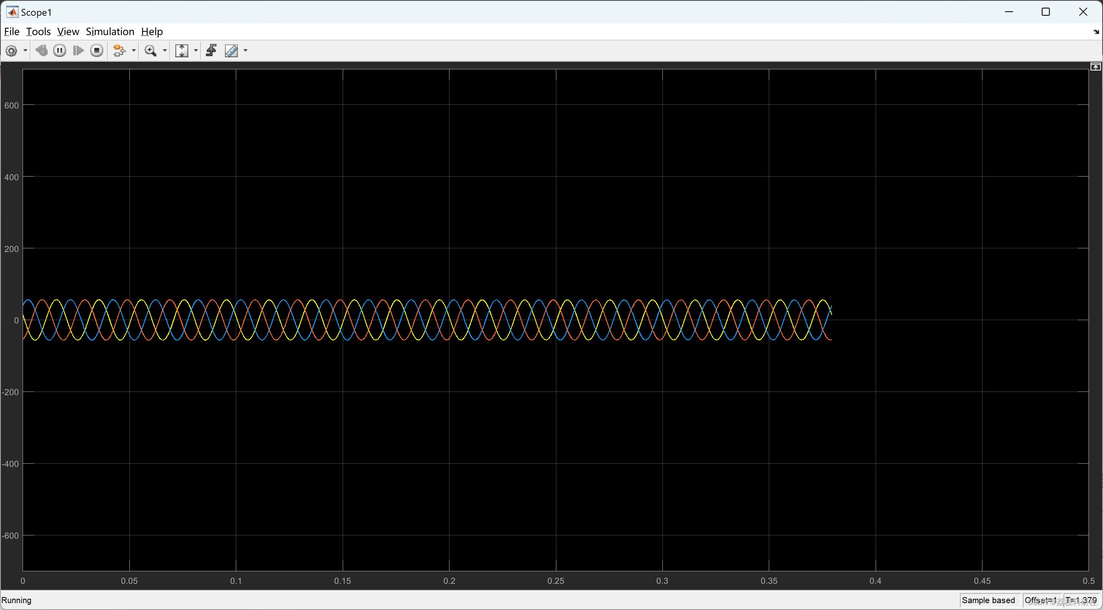Expand the axes scaling dropdown arrow
Image resolution: width=1103 pixels, height=610 pixels.
pyautogui.click(x=196, y=51)
